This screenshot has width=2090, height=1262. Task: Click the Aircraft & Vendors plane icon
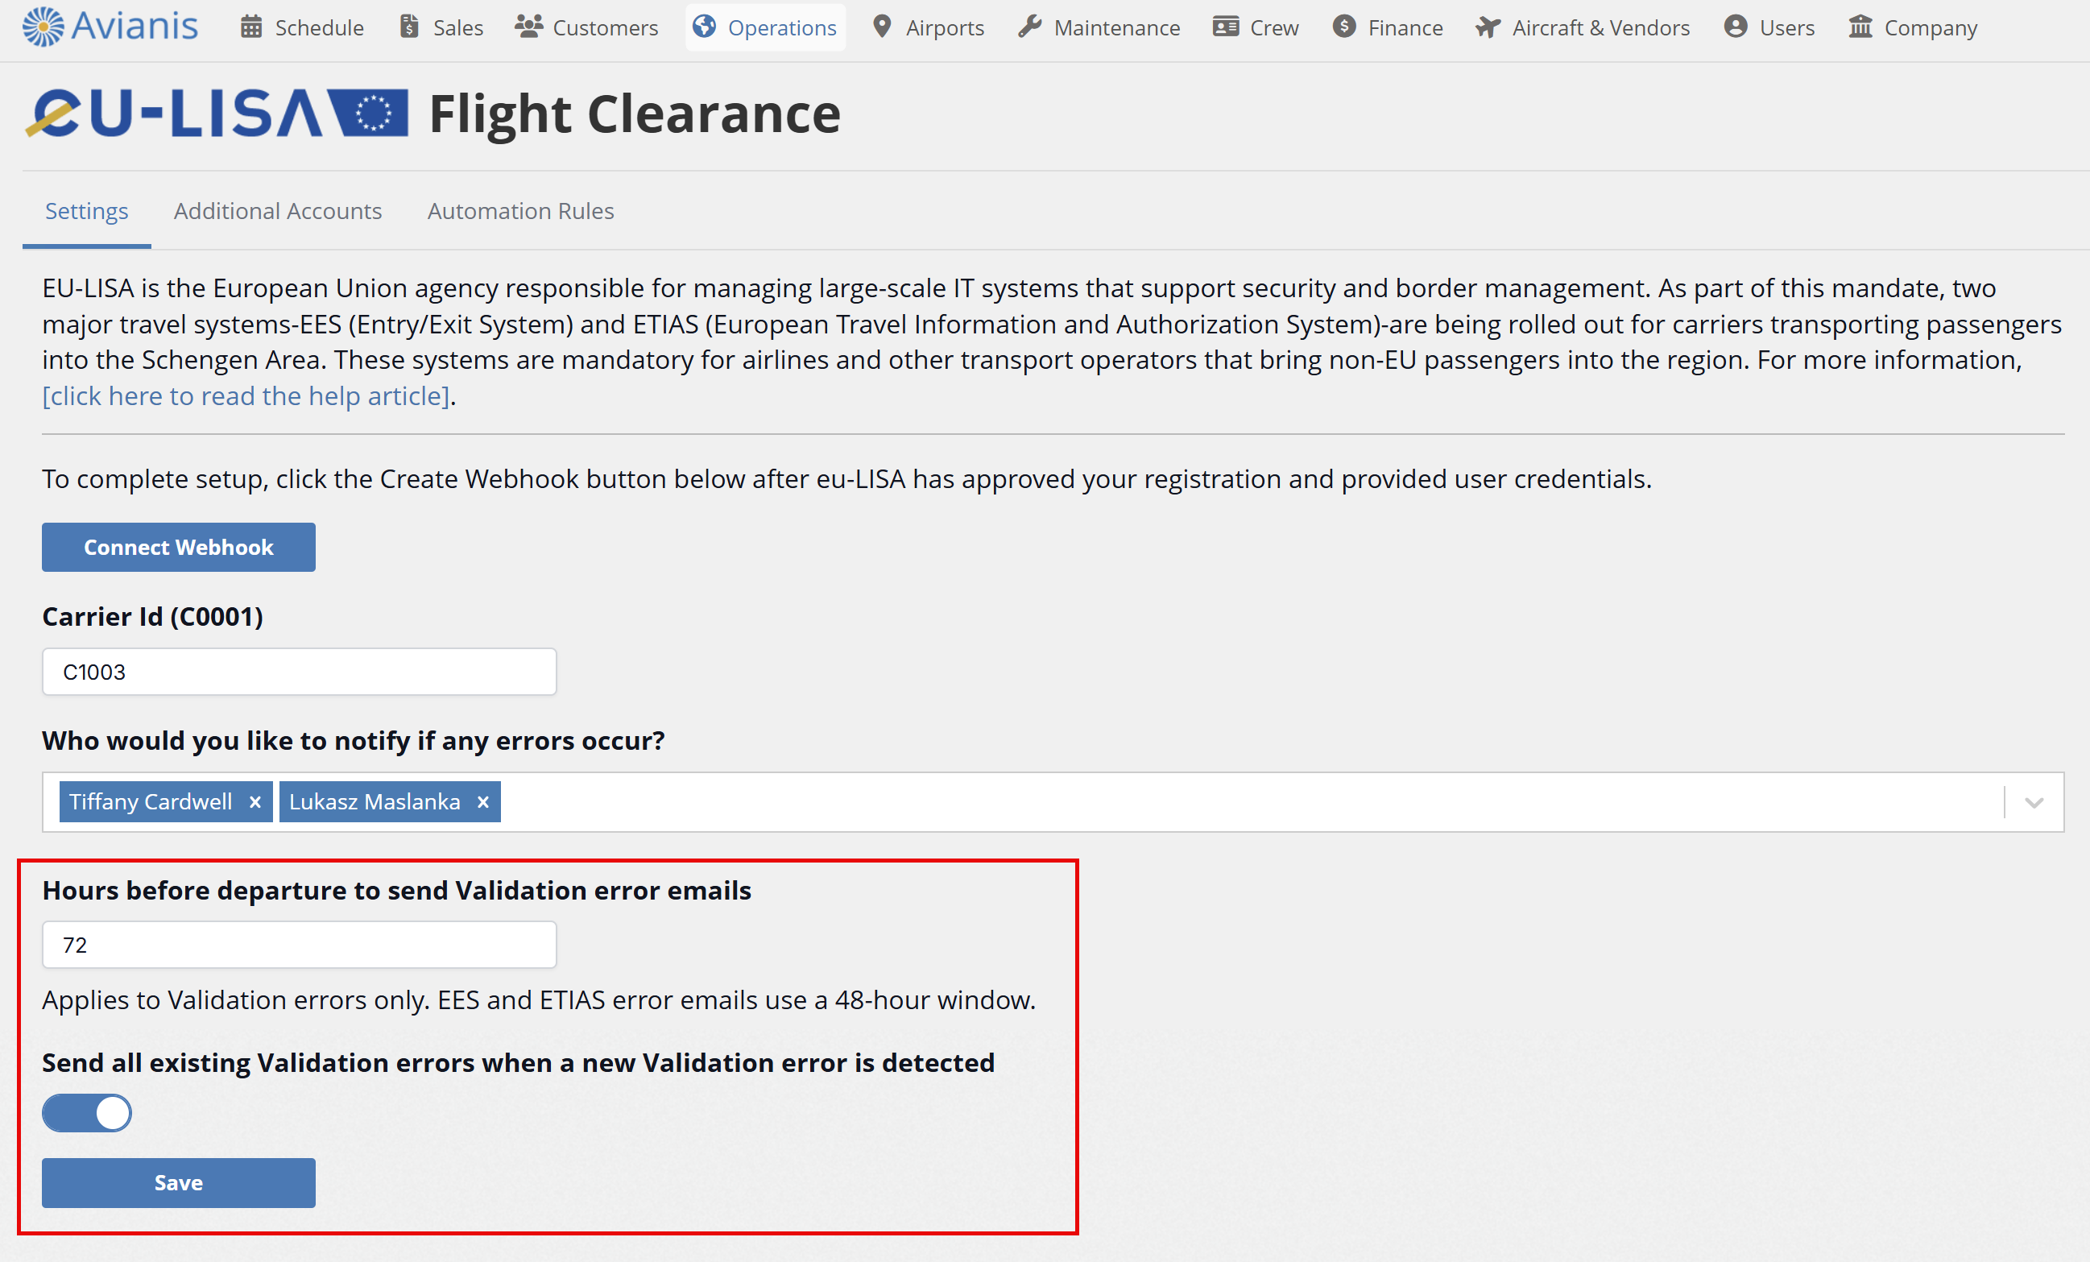pyautogui.click(x=1488, y=27)
